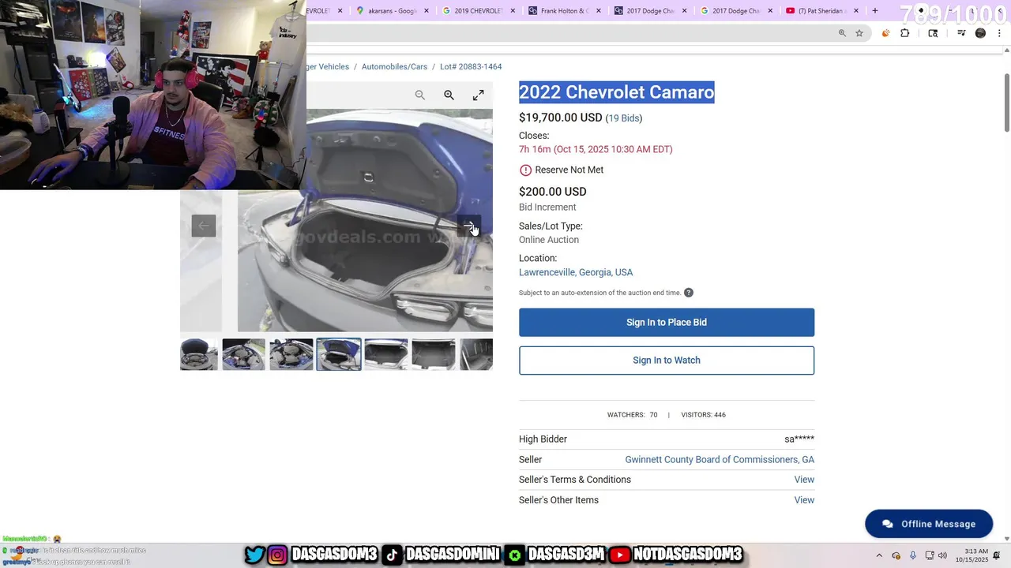1011x568 pixels.
Task: Show hidden system tray icons chevron
Action: 879,555
